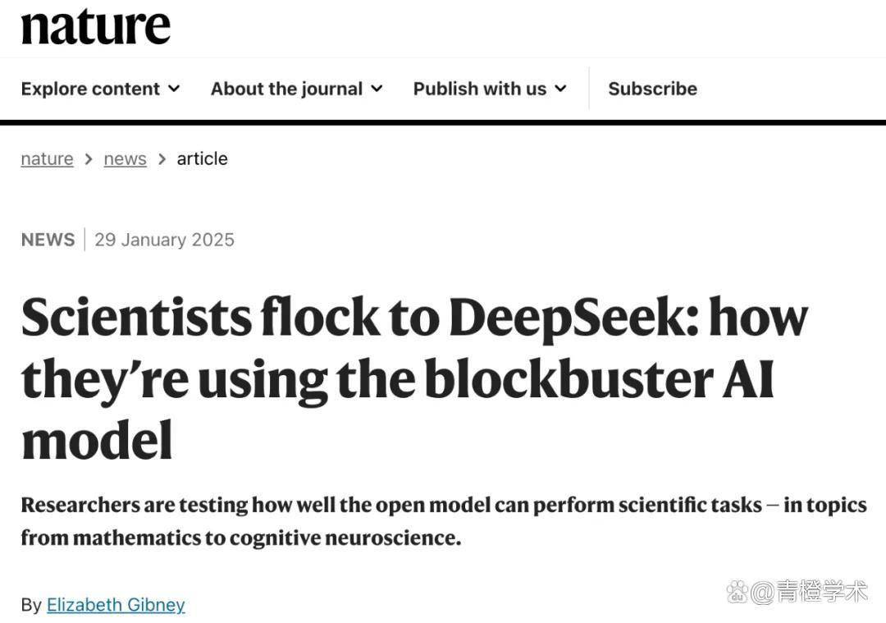The image size is (886, 623).
Task: Open the Explore content dropdown
Action: pos(90,88)
